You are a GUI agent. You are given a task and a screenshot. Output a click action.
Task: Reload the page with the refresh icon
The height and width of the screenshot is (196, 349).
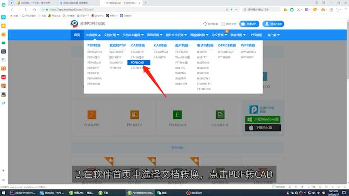pyautogui.click(x=26, y=10)
